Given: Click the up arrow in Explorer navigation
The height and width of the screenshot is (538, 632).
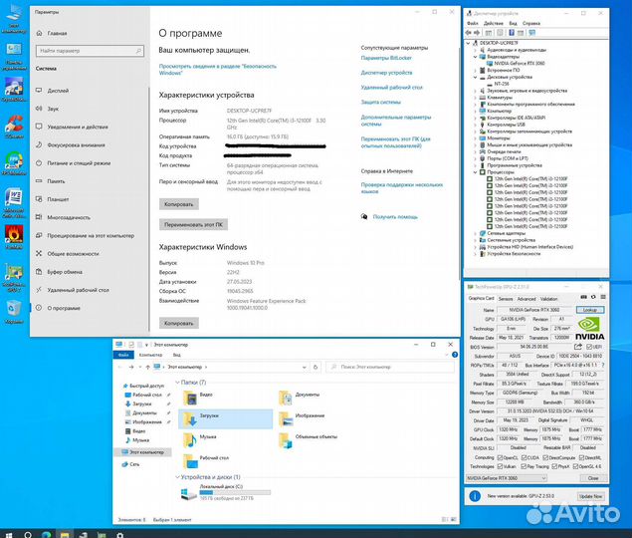Looking at the screenshot, I should (x=148, y=367).
